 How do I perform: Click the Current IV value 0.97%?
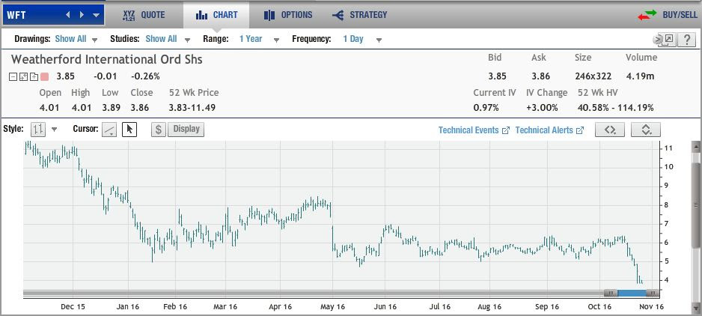pos(486,108)
